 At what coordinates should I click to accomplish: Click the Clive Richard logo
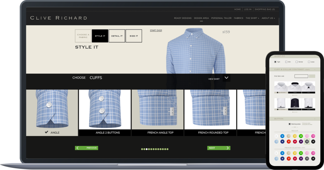[59, 18]
